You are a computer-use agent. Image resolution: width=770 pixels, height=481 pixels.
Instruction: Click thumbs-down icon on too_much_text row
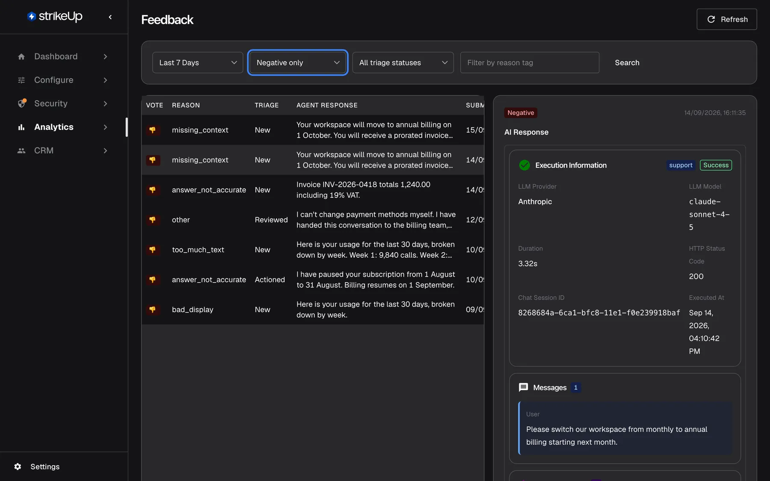tap(153, 249)
